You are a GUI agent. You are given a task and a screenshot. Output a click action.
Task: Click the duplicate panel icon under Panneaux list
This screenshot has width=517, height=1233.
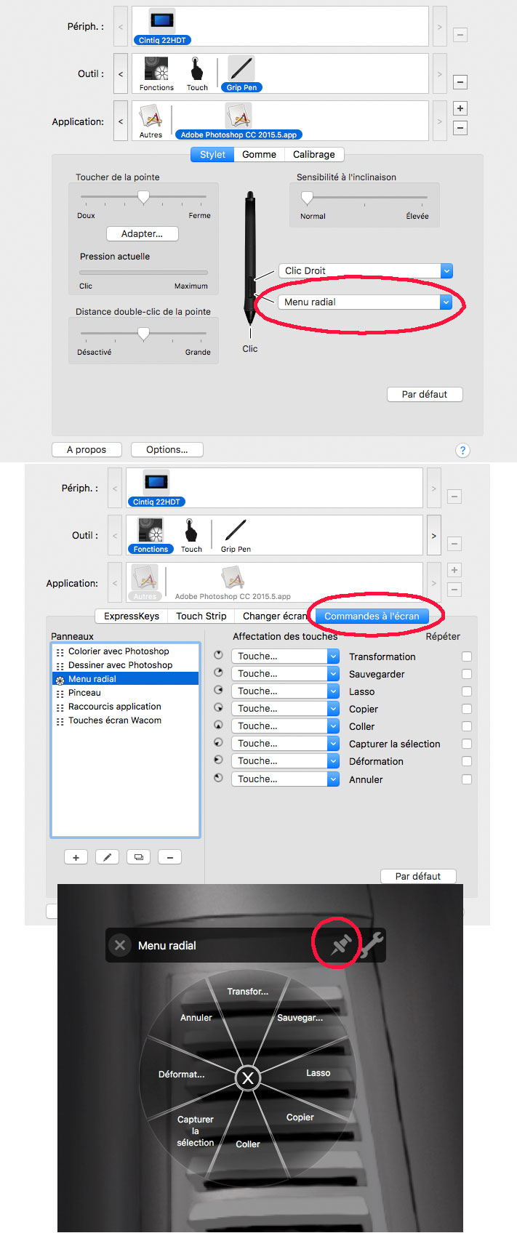point(138,857)
